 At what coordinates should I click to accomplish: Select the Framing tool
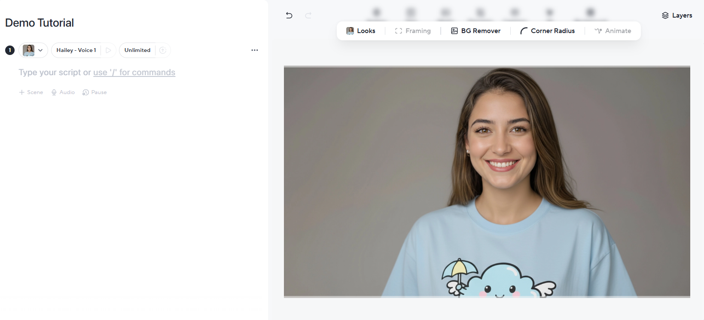pos(413,31)
